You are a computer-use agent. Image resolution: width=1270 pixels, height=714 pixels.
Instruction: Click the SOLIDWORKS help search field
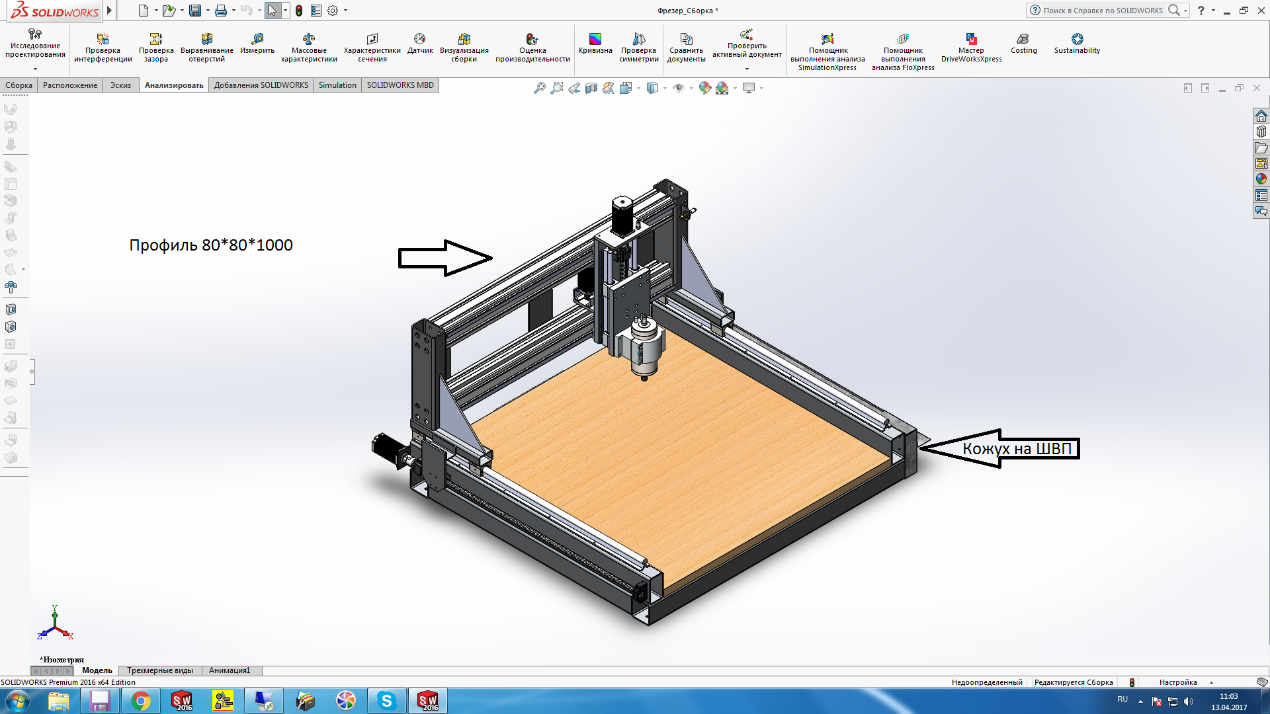[x=1102, y=11]
